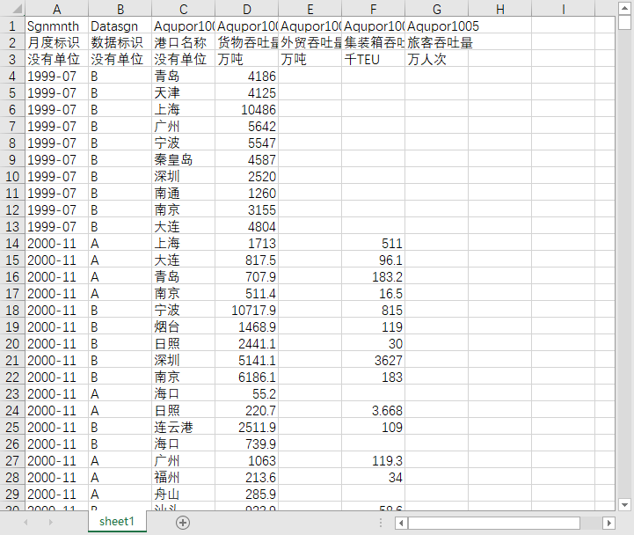Image resolution: width=634 pixels, height=535 pixels.
Task: Click vertical scrollbar down arrow
Action: pos(624,505)
